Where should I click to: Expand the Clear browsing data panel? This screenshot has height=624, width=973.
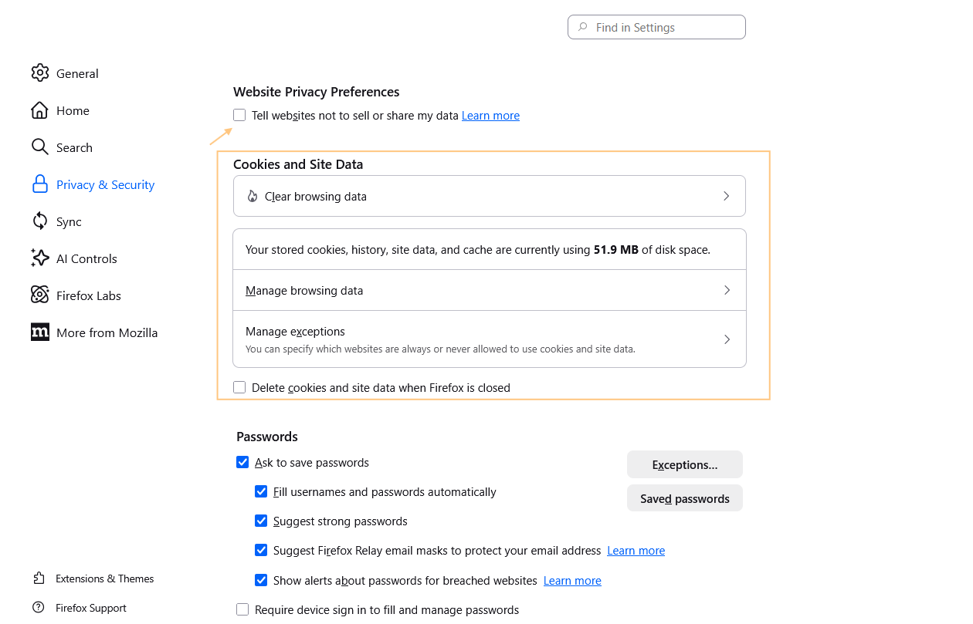[x=489, y=196]
